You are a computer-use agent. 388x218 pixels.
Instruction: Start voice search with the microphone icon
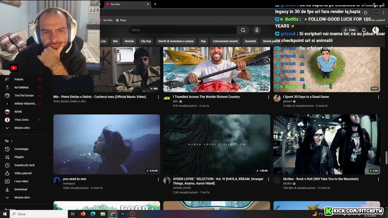(257, 30)
